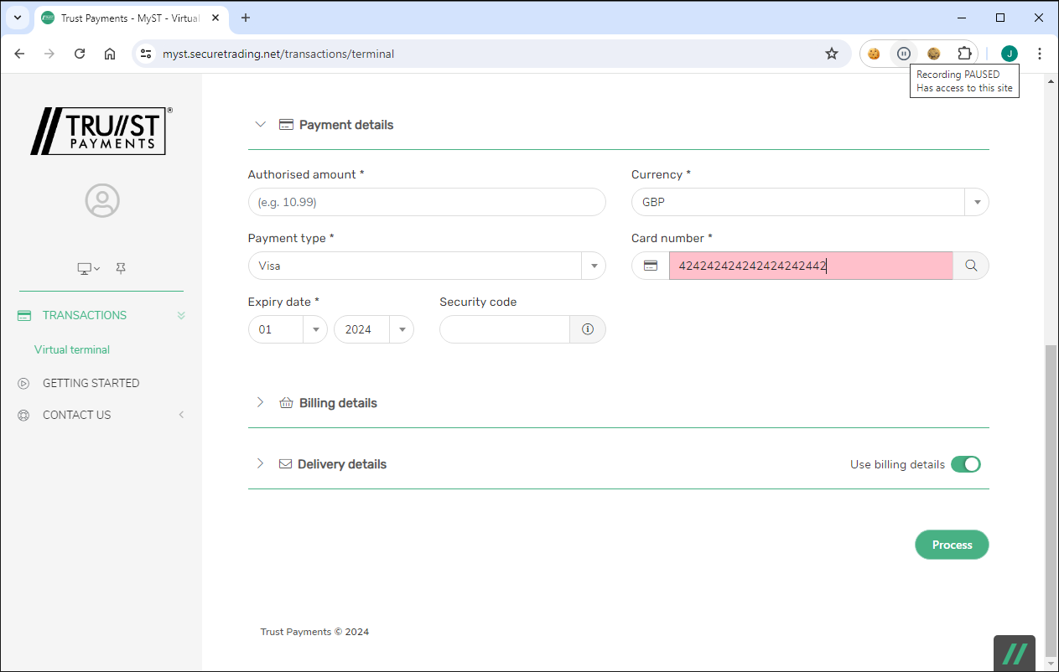The width and height of the screenshot is (1059, 672).
Task: Open a new browser tab
Action: click(246, 18)
